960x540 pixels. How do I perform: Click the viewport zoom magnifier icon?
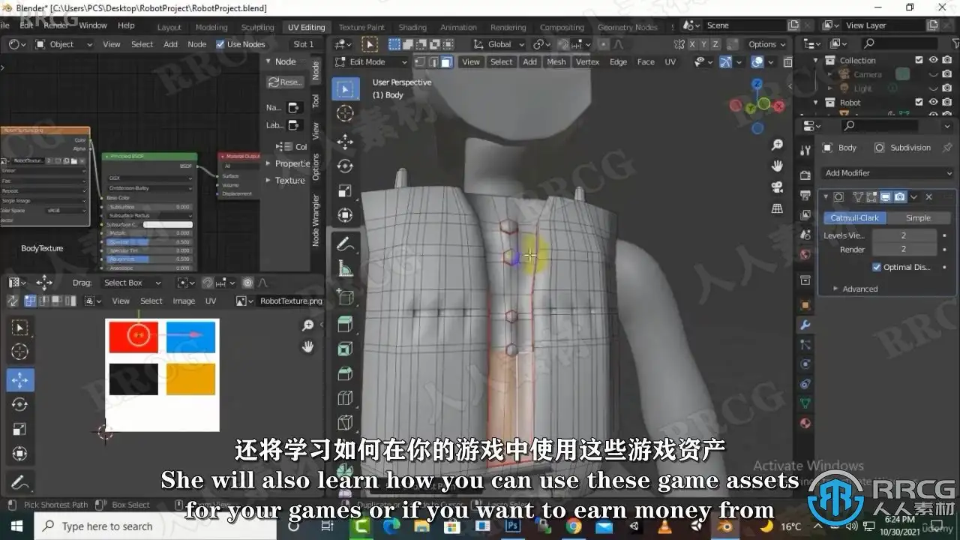[x=777, y=145]
